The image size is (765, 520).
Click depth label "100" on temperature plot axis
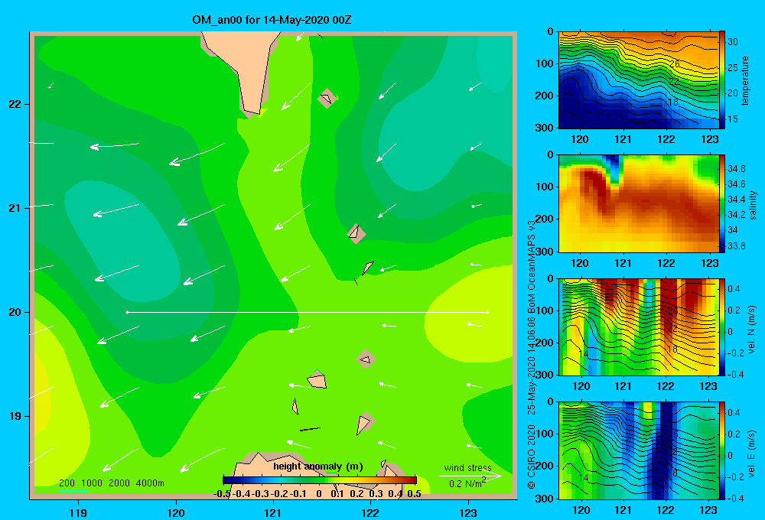[x=545, y=63]
